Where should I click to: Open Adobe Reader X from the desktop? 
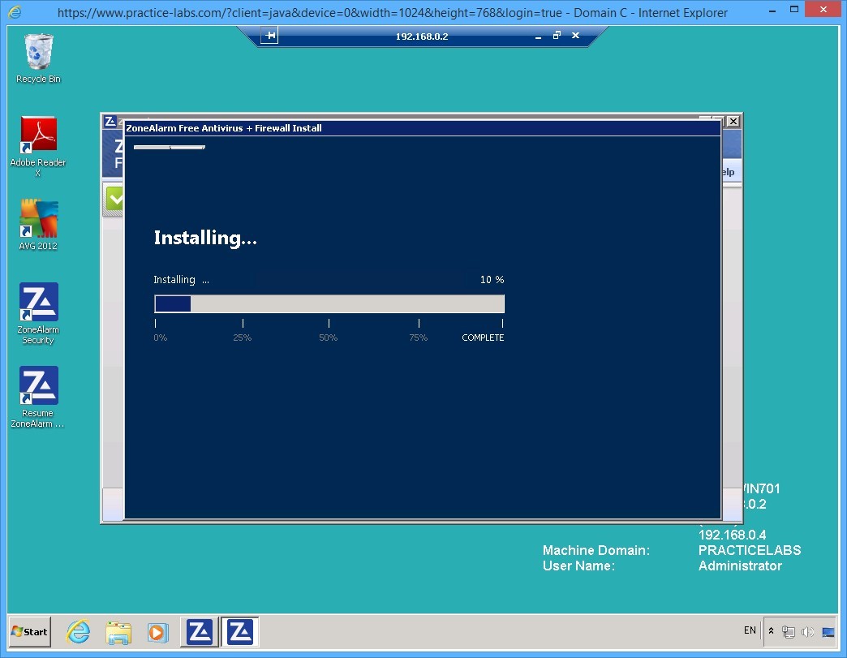click(x=37, y=134)
